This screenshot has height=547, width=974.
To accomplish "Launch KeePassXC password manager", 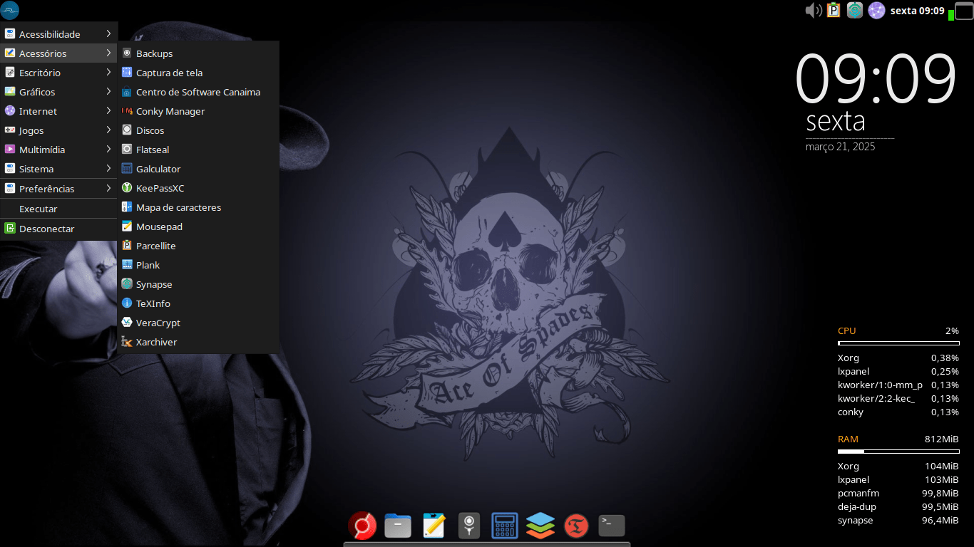I will (198, 188).
